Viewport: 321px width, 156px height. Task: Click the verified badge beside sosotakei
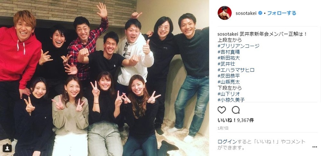260,13
